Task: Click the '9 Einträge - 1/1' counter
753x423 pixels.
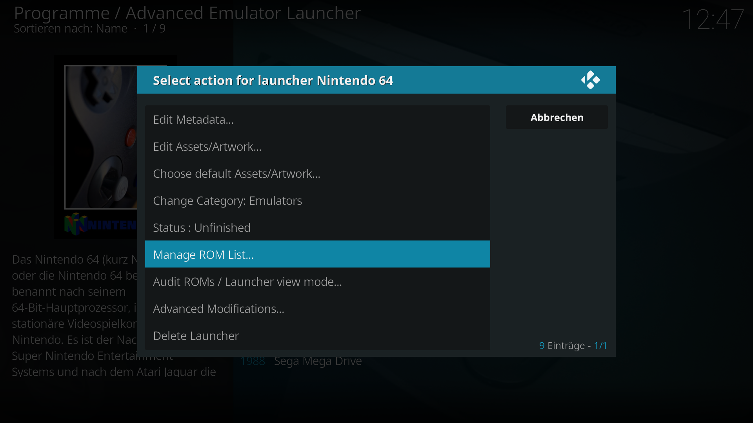Action: 573,345
